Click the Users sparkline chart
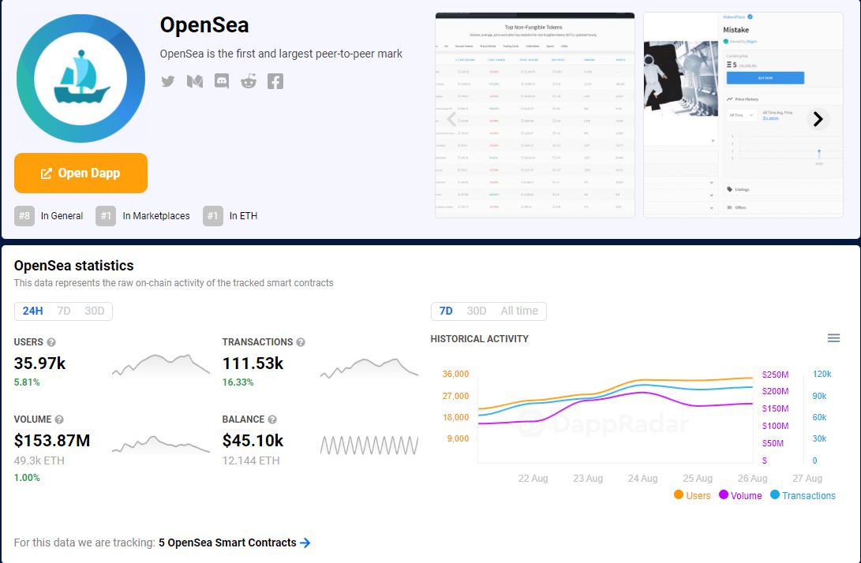This screenshot has width=861, height=563. (161, 365)
